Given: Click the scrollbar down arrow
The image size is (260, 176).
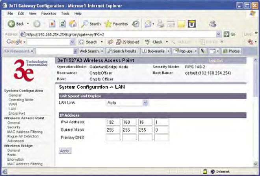Looking at the screenshot, I should (255, 164).
